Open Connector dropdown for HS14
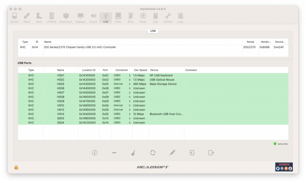 [x=122, y=114]
